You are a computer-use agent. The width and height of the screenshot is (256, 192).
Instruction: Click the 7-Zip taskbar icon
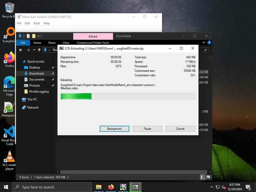coord(135,187)
